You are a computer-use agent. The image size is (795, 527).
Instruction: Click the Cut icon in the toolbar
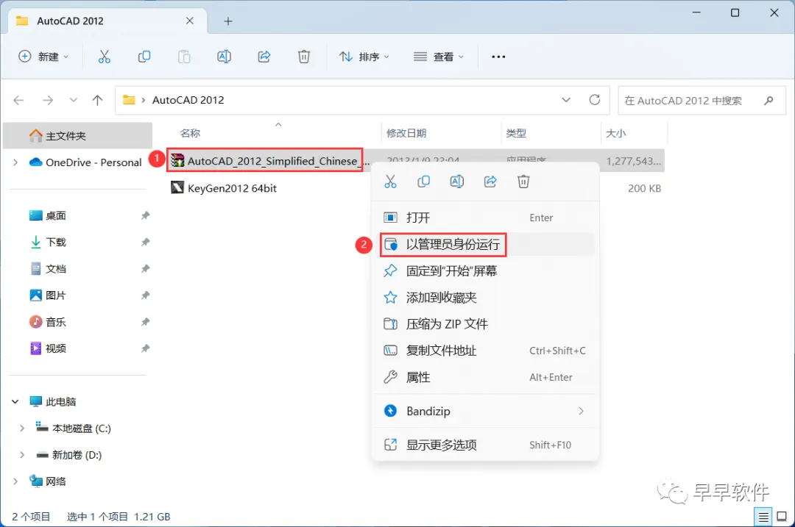104,57
